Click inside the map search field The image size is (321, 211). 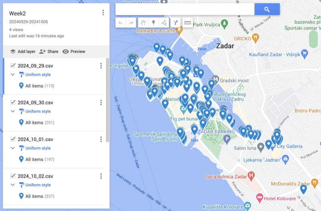[185, 9]
